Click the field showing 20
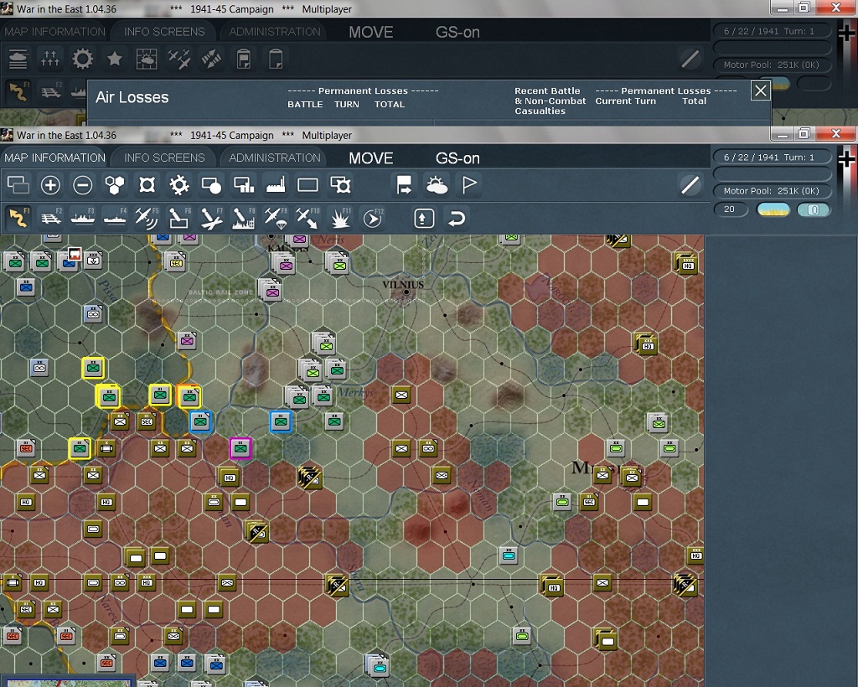The image size is (858, 687). 731,209
